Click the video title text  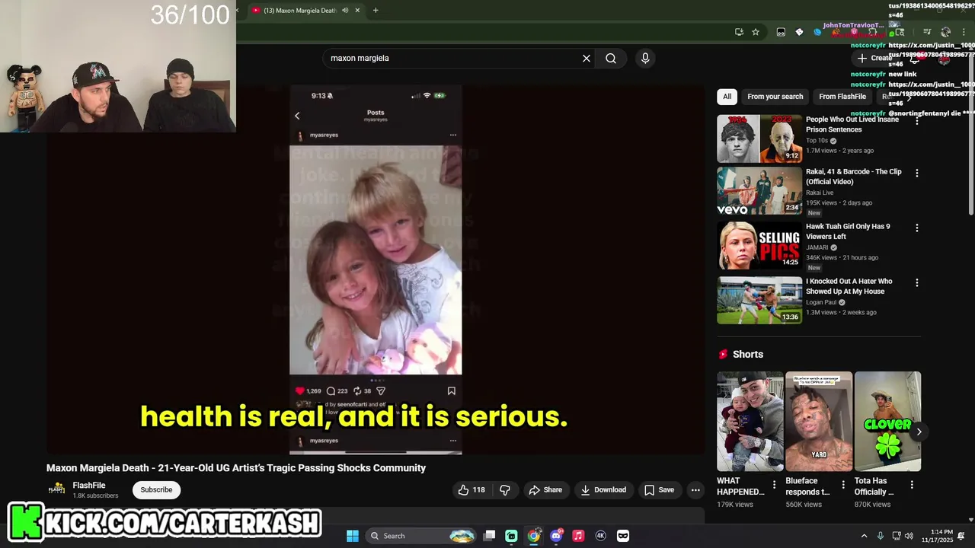coord(236,468)
